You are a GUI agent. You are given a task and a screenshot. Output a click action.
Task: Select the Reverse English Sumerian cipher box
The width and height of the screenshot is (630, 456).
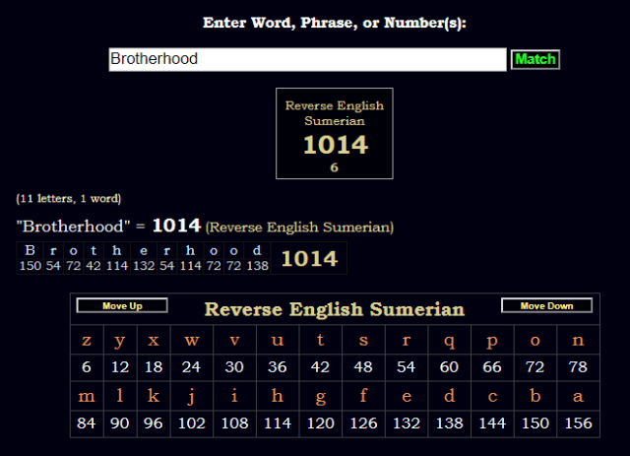[x=334, y=133]
